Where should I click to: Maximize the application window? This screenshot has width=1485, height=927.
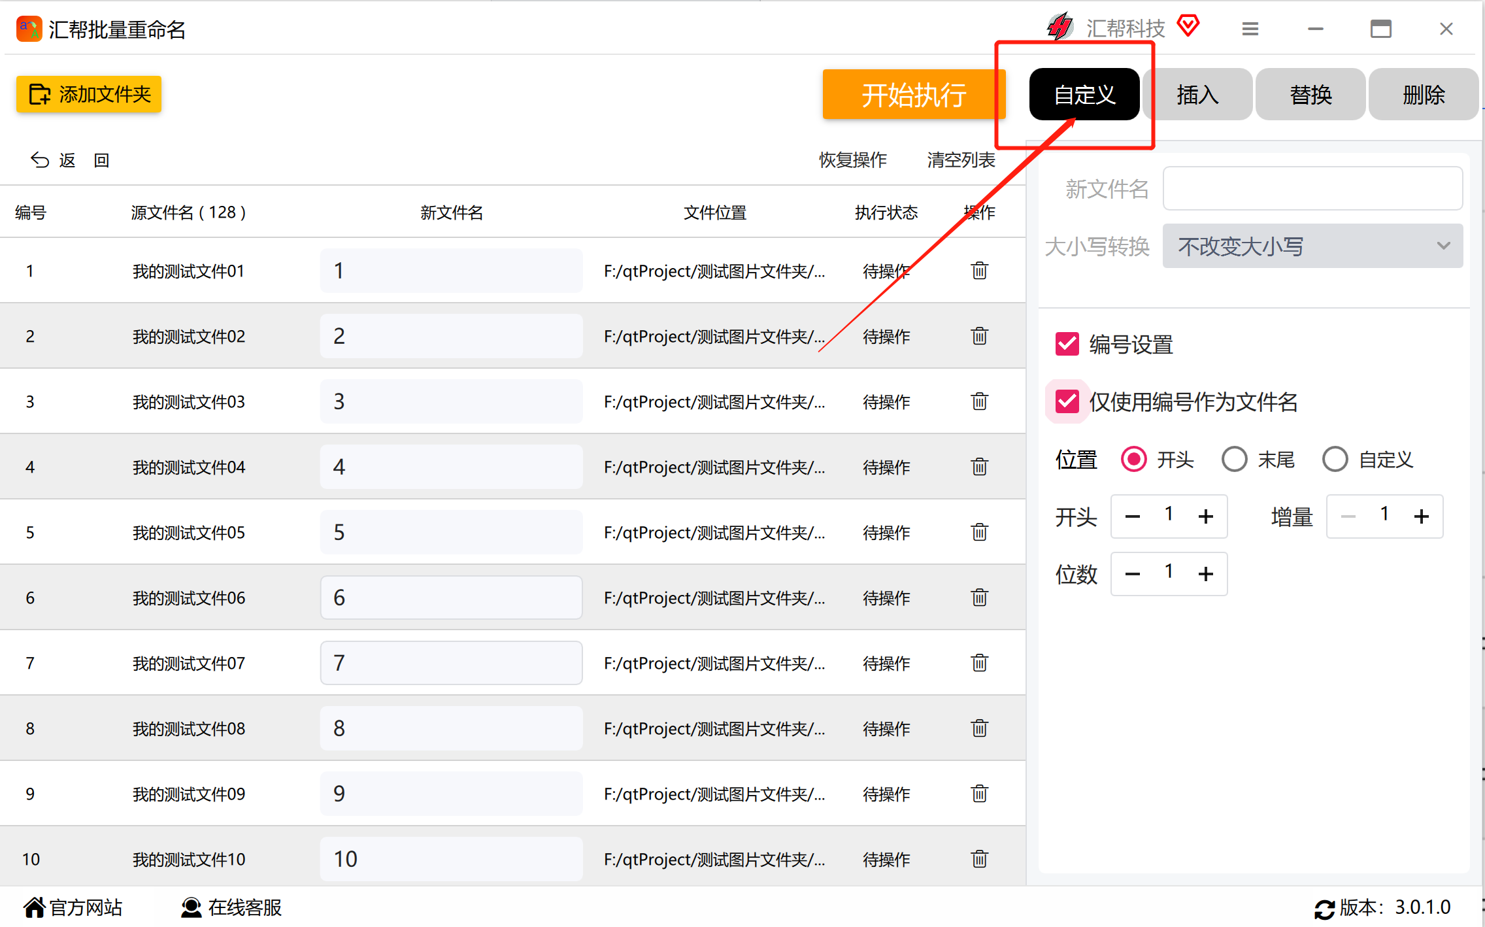coord(1381,29)
